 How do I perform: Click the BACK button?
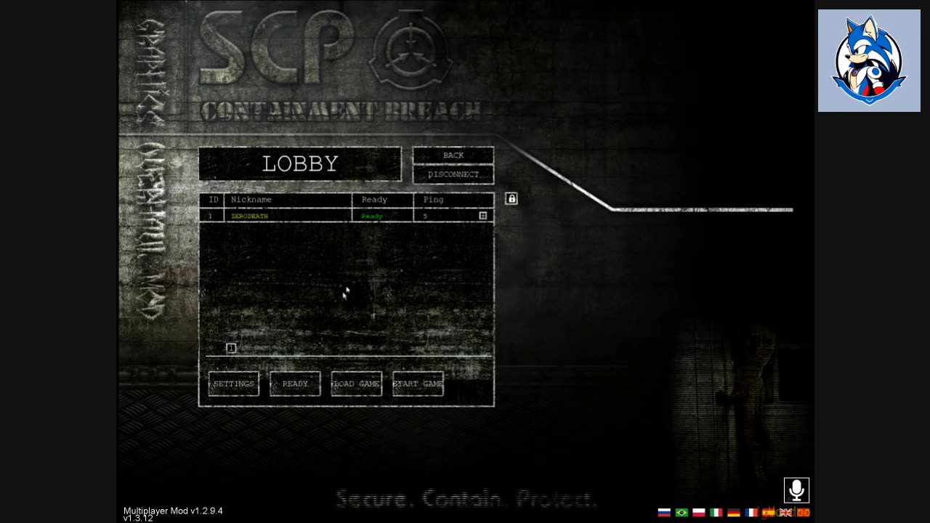click(453, 155)
